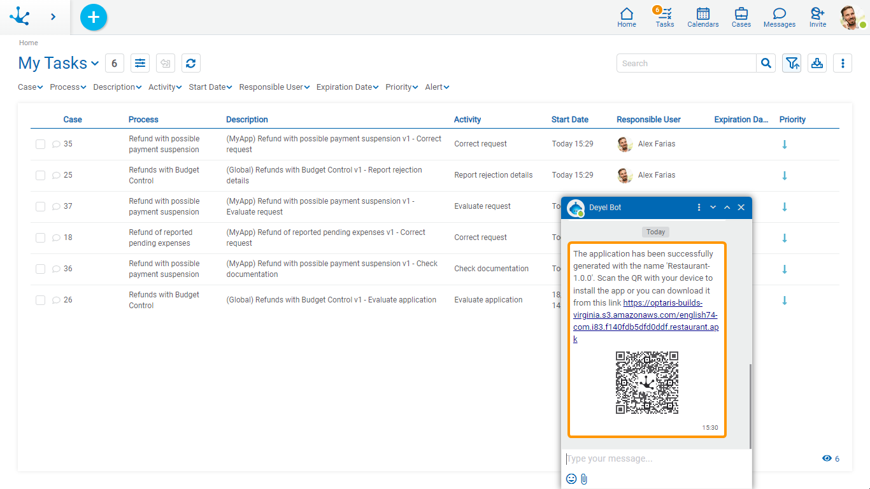Screen dimensions: 870x489
Task: Open Invite in top navigation
Action: pyautogui.click(x=818, y=17)
